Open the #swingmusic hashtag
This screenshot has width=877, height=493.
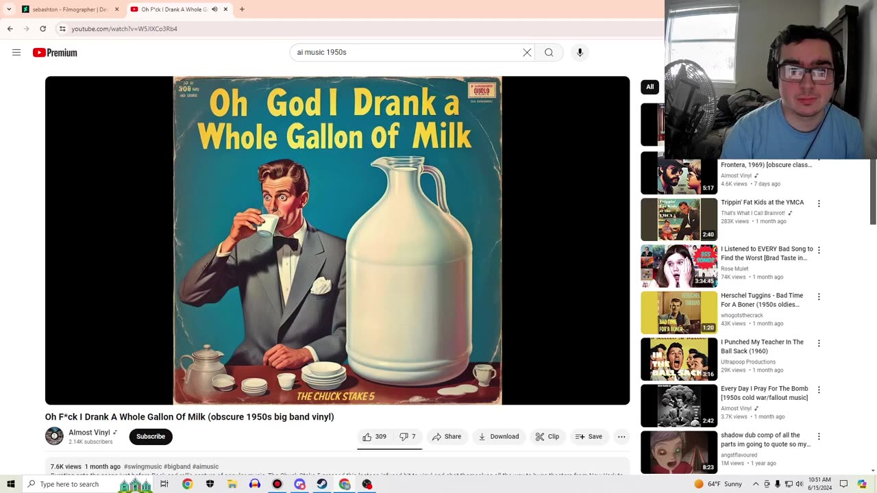(143, 467)
